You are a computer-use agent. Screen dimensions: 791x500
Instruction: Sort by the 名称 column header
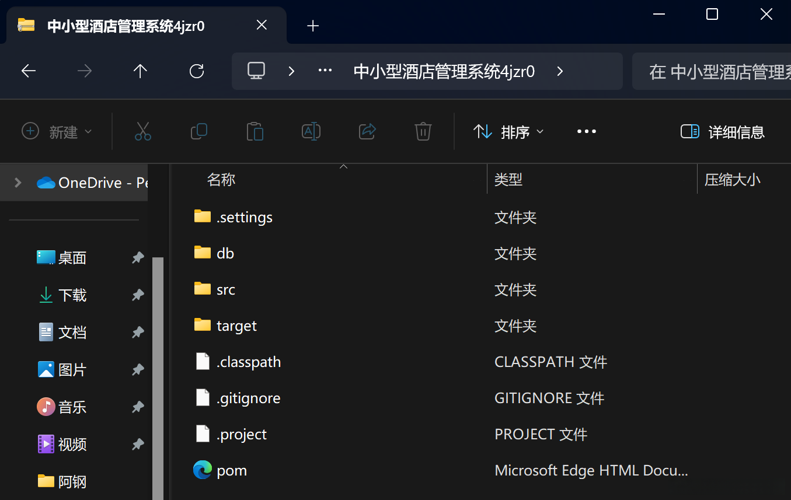pos(221,180)
